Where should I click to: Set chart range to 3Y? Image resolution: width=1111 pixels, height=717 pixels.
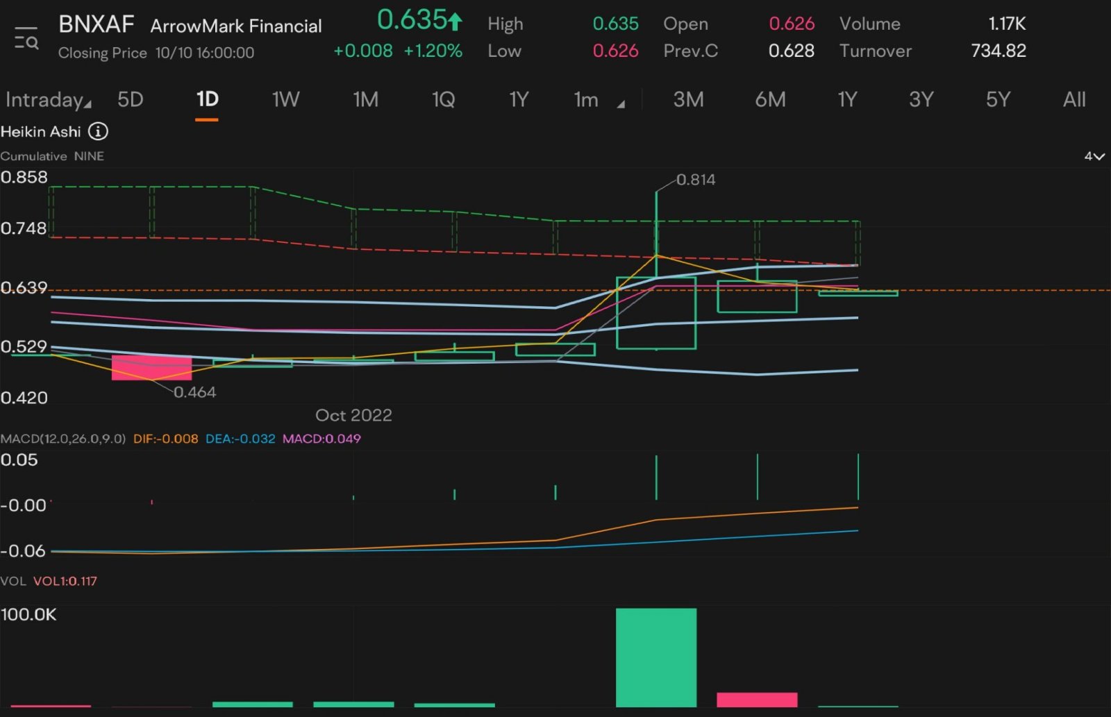pyautogui.click(x=921, y=99)
